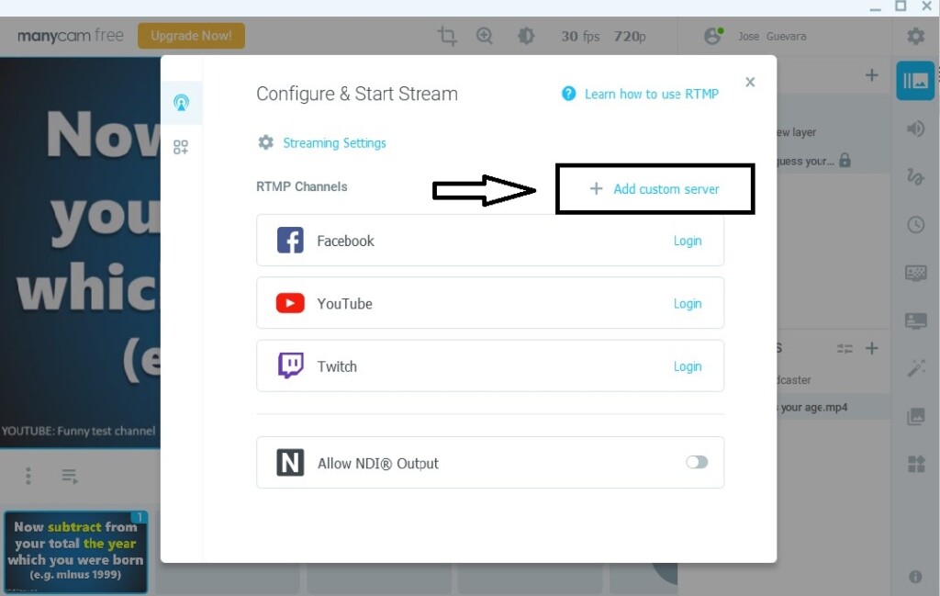Open the three-dot menu under preview
The height and width of the screenshot is (596, 940).
pos(28,476)
